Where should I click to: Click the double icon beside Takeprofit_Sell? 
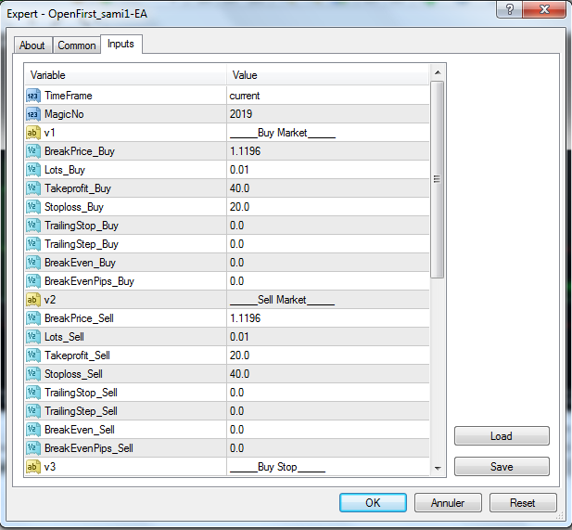coord(33,355)
